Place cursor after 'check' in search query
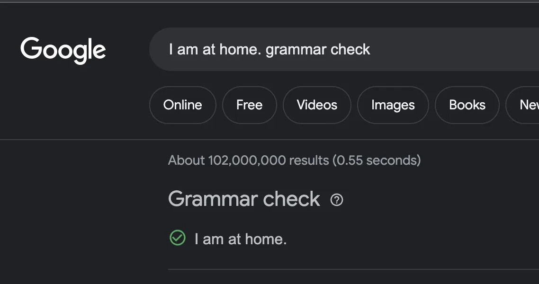 click(x=371, y=49)
